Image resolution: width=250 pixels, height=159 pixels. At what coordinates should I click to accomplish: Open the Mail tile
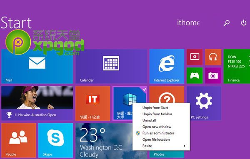click(37, 66)
